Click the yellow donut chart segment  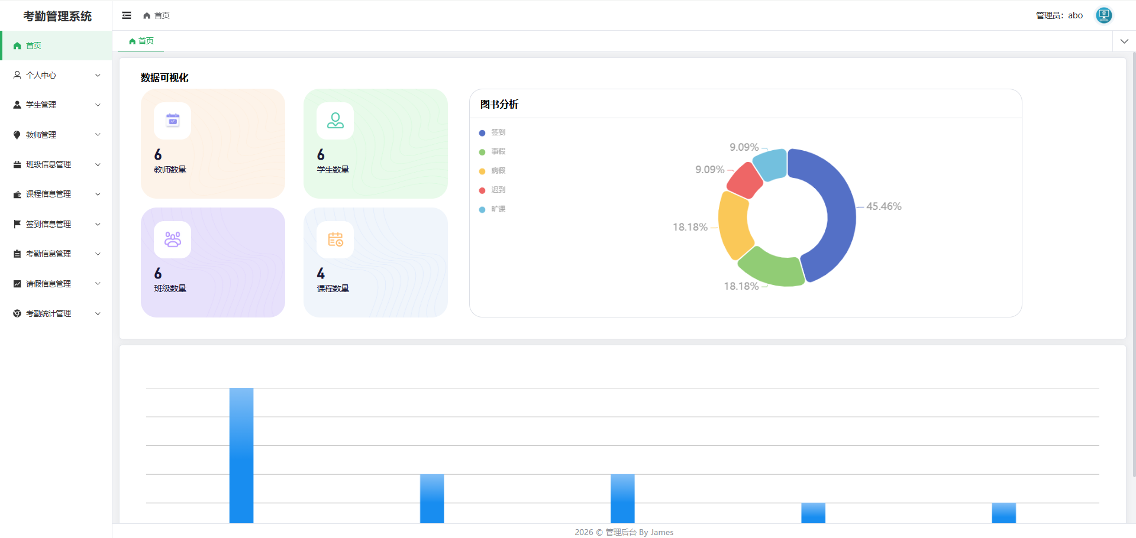point(734,226)
